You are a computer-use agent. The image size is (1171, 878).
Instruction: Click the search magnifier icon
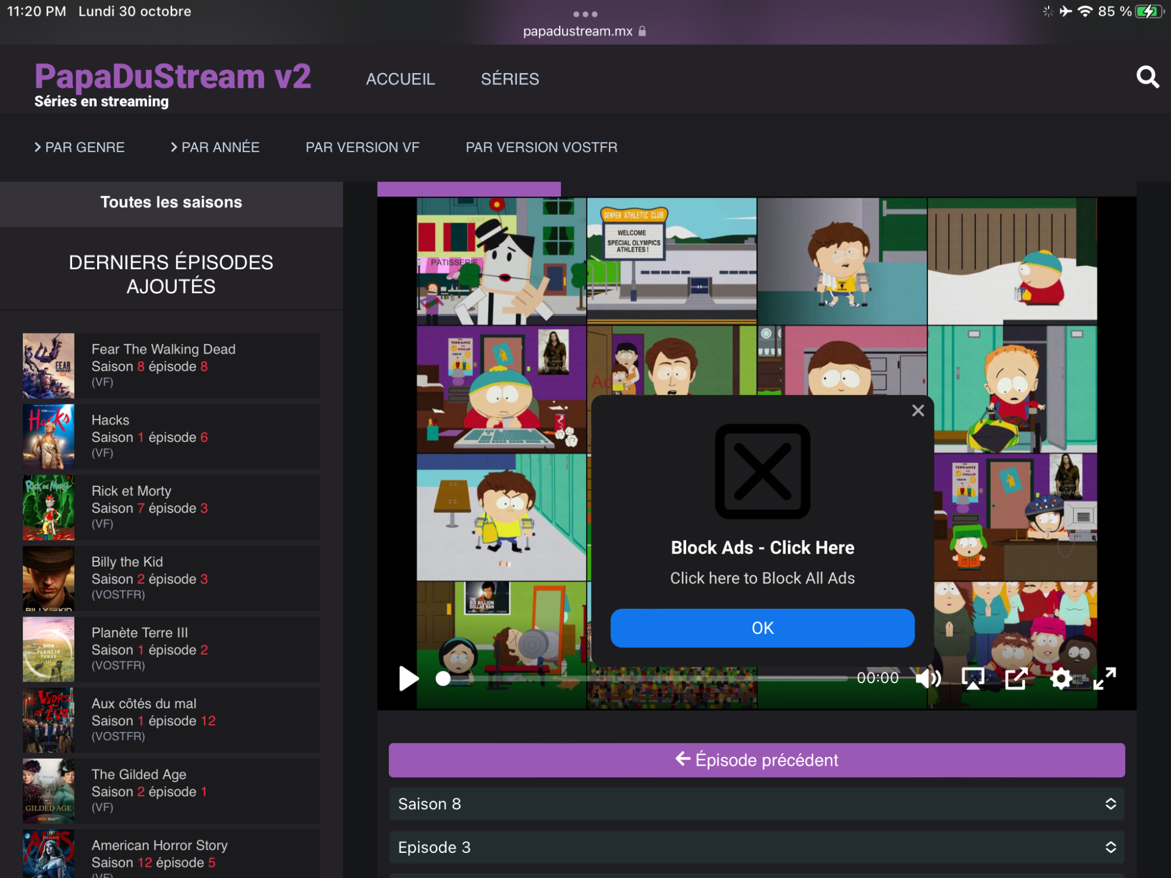pos(1147,77)
